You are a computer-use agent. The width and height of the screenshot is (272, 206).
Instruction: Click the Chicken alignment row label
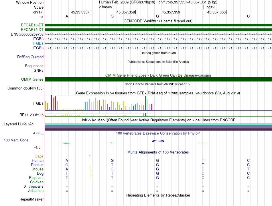click(x=37, y=182)
